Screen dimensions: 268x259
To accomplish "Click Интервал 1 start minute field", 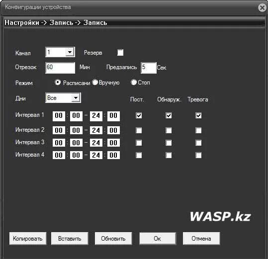I will pos(76,116).
